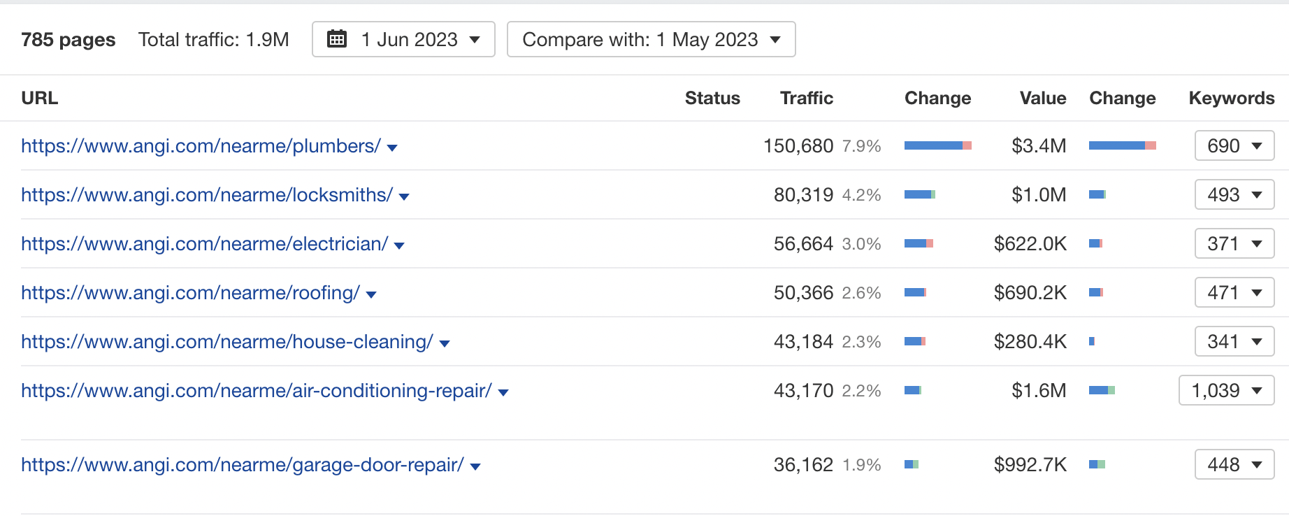
Task: Click the caret icon beside the plumbers URL
Action: (x=392, y=148)
